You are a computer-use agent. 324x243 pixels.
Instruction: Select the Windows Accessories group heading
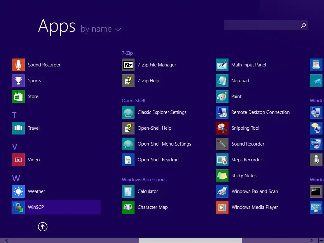click(x=144, y=180)
